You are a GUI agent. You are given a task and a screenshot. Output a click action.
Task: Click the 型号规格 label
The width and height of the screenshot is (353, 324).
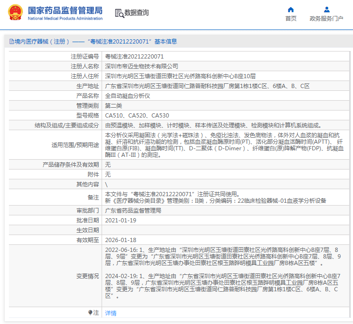(x=88, y=116)
